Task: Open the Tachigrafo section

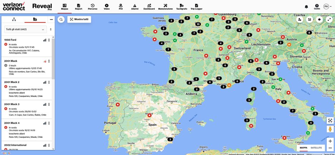Action: coord(182,7)
